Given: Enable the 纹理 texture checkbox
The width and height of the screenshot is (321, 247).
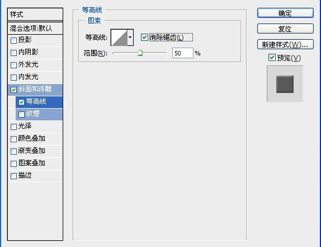Looking at the screenshot, I should (x=21, y=114).
